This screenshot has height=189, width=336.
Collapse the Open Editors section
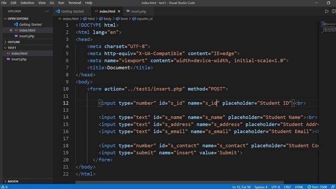(28, 19)
